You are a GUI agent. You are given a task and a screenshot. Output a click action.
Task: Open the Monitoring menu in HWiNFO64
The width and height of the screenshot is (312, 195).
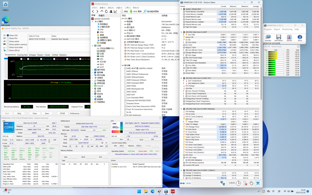[287, 29]
